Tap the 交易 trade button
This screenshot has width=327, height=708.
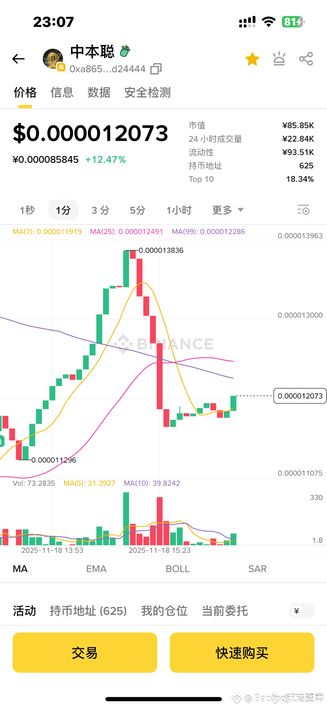(85, 653)
